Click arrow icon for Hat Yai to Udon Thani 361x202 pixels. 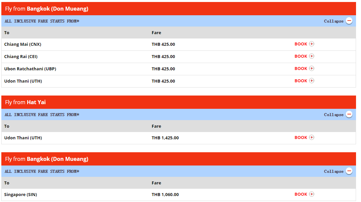click(x=312, y=138)
